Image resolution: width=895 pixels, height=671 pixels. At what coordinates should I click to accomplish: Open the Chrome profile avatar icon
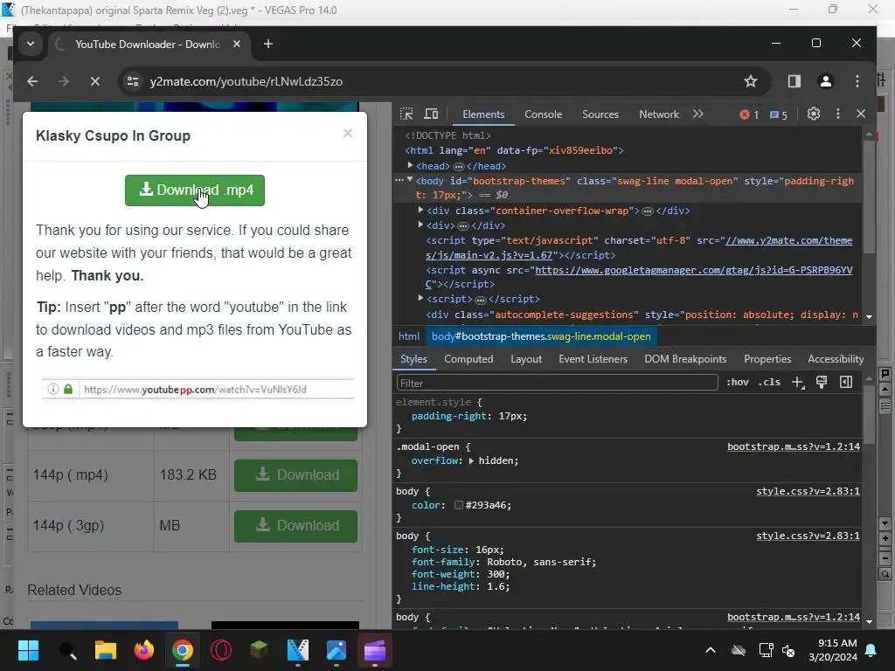825,81
